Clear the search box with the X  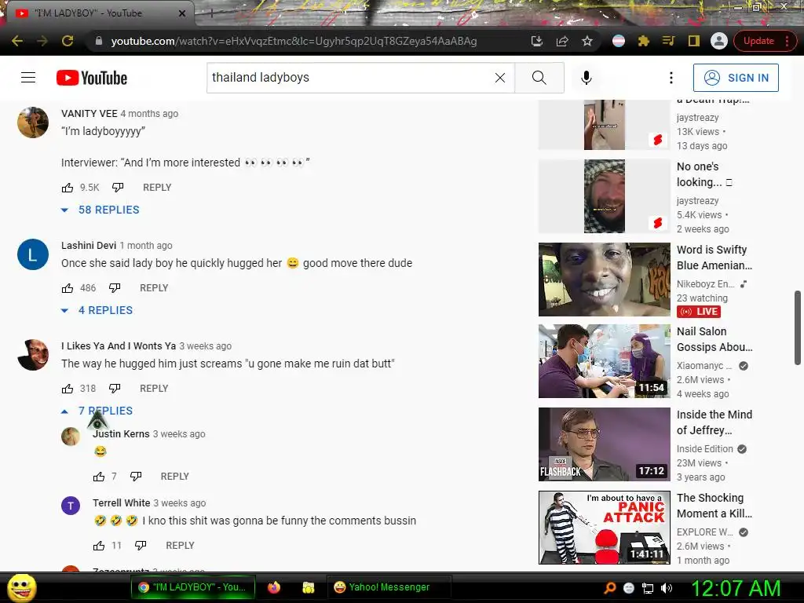pos(500,78)
